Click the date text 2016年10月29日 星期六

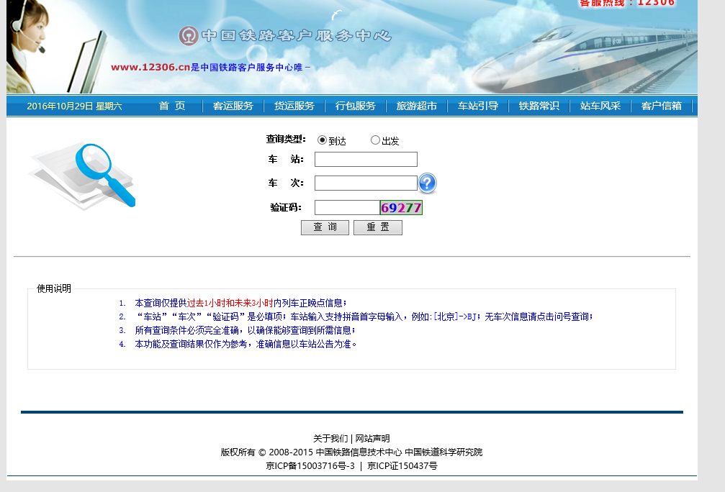[74, 106]
